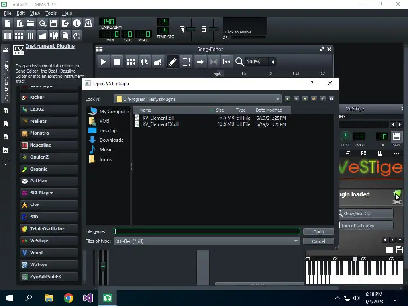Toggle auto-scrolling arrow in Song-Editor
The height and width of the screenshot is (306, 408).
(x=200, y=62)
